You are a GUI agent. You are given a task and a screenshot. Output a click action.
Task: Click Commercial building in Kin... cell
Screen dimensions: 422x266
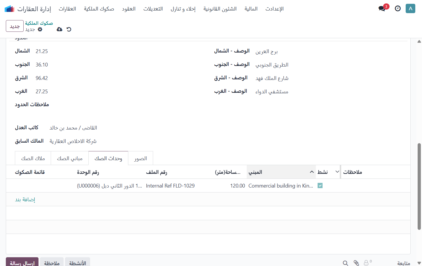pos(281,185)
